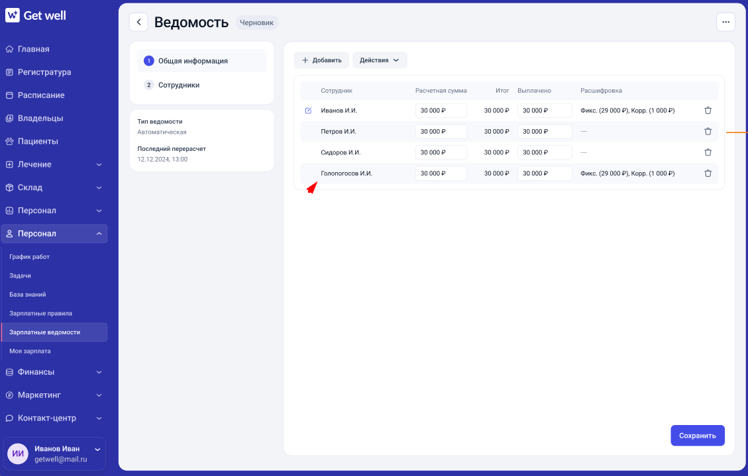Expand the Контакт-центр sidebar section

pos(54,418)
